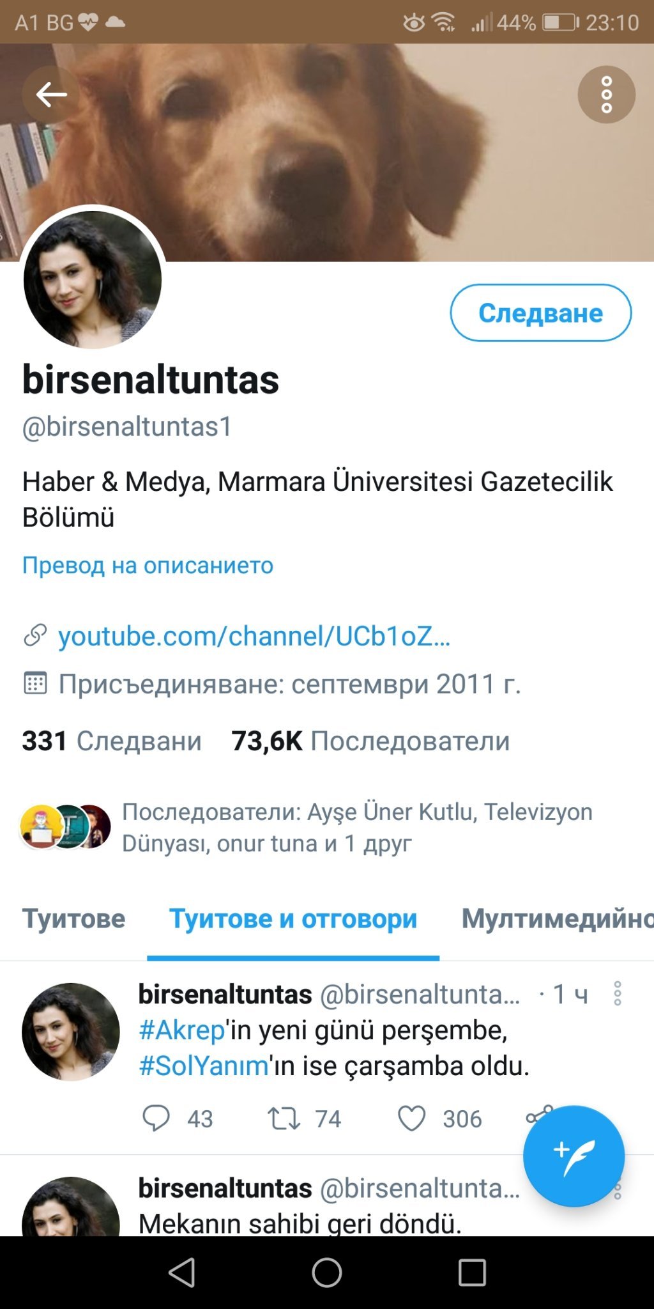View the 73,6K Последователи list
The height and width of the screenshot is (1309, 654).
click(370, 741)
